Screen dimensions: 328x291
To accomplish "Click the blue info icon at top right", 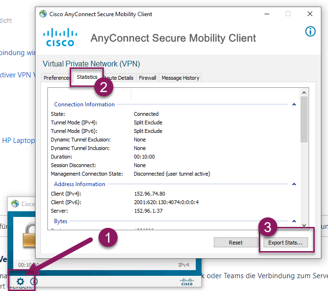I will (310, 32).
